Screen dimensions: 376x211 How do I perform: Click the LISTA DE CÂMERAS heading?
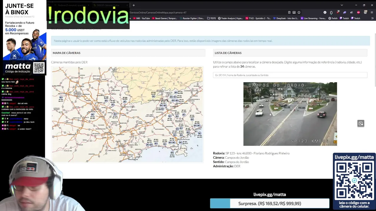pos(228,53)
